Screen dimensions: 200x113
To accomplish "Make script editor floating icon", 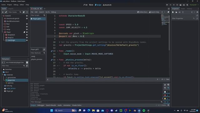I will pyautogui.click(x=168, y=12).
